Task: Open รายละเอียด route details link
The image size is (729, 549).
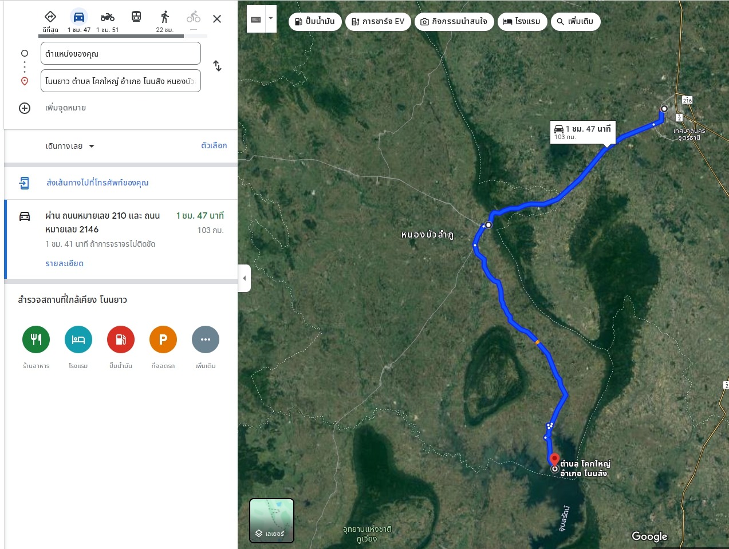Action: (x=64, y=263)
